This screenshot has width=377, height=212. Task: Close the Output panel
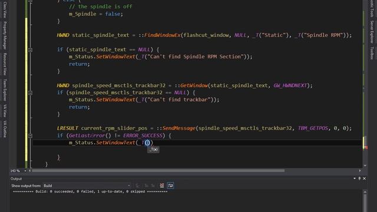tap(364, 178)
